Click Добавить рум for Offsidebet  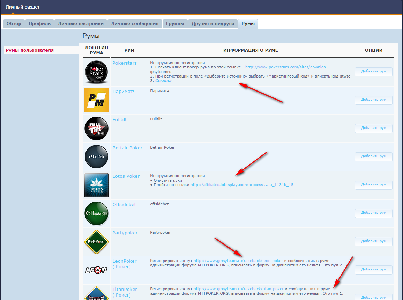click(374, 213)
